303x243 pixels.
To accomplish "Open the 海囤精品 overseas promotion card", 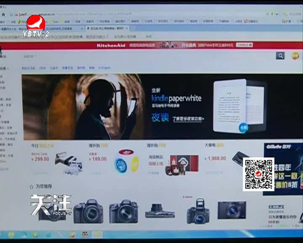I will click(173, 160).
